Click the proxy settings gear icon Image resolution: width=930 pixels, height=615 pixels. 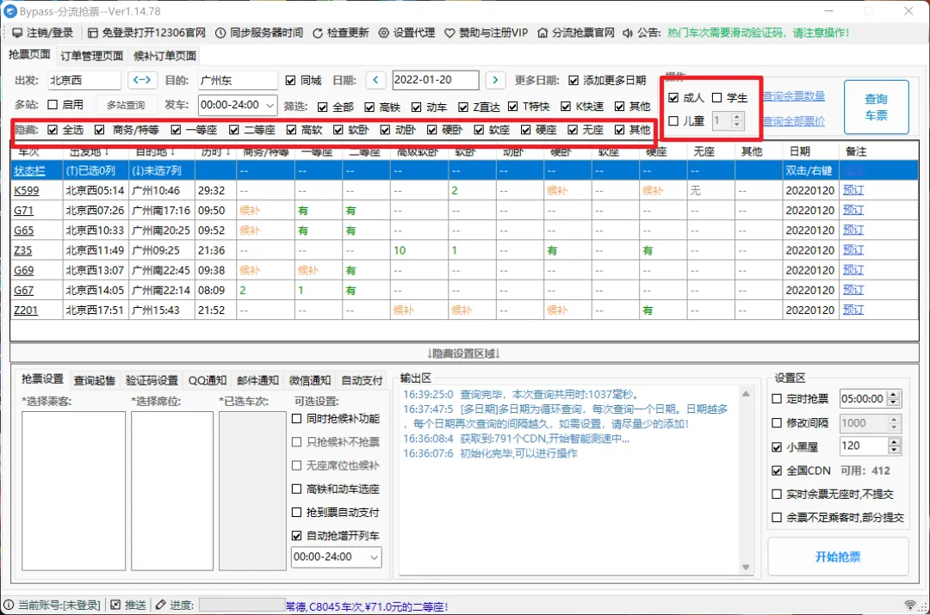point(384,33)
